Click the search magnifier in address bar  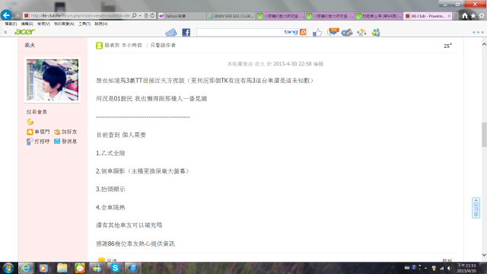[134, 15]
